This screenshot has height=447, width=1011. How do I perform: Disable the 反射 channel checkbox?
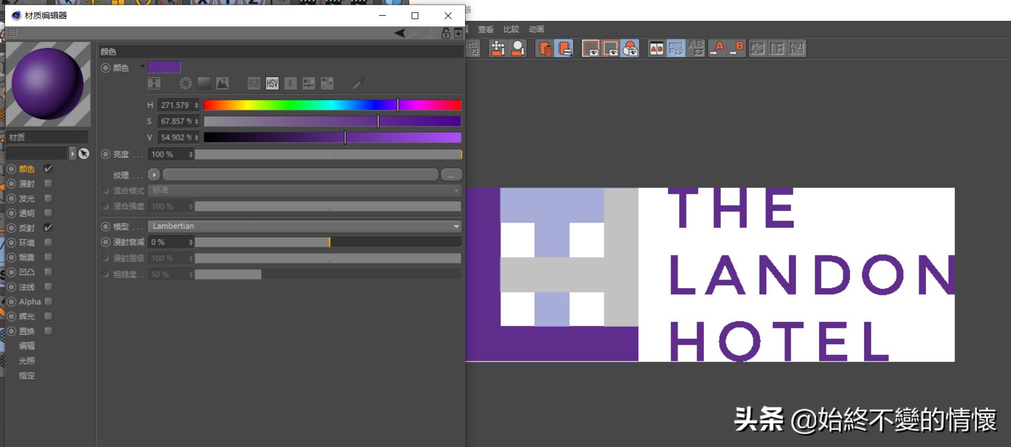click(48, 227)
